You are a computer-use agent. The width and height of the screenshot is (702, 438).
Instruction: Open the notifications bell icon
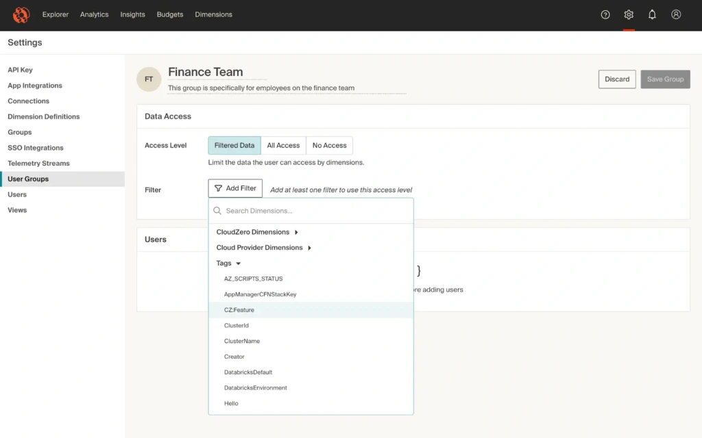653,15
